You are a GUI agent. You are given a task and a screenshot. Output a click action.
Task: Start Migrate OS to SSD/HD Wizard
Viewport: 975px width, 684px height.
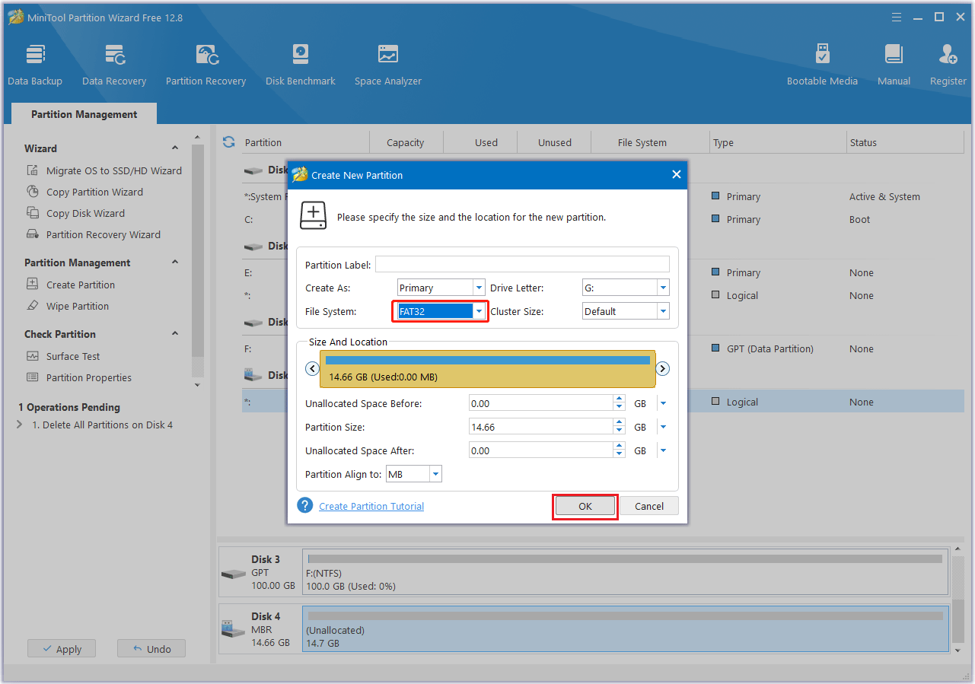point(113,170)
